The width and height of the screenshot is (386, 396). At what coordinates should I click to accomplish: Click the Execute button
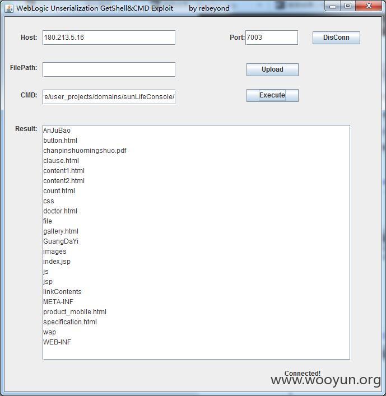tap(272, 95)
